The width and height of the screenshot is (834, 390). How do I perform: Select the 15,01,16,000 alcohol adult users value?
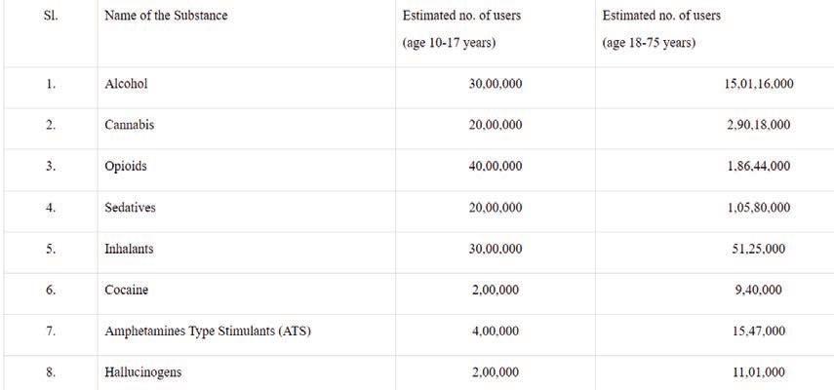pyautogui.click(x=759, y=84)
